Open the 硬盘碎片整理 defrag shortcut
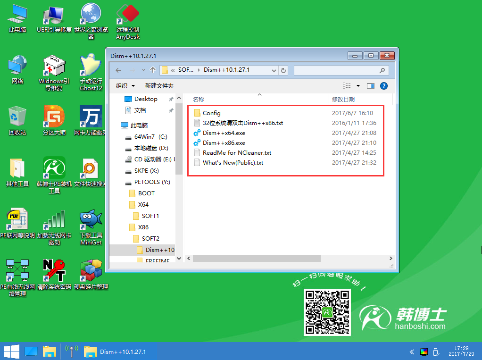 (x=91, y=275)
